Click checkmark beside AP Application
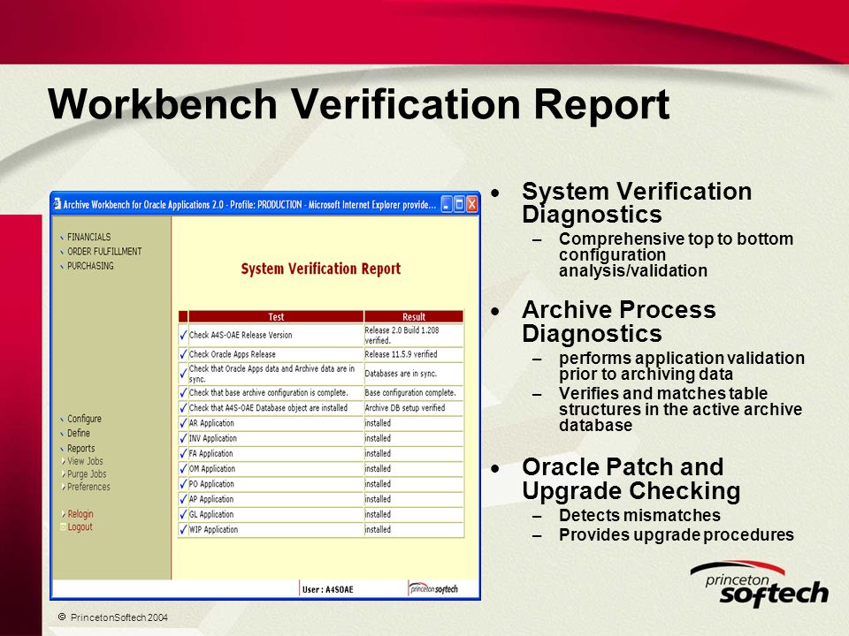This screenshot has width=849, height=636. tap(183, 499)
